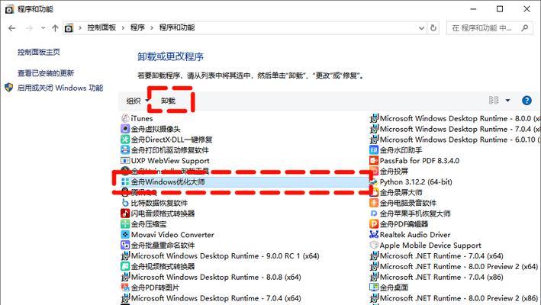This screenshot has width=541, height=305.
Task: Open the address bar history dropdown
Action: point(421,28)
